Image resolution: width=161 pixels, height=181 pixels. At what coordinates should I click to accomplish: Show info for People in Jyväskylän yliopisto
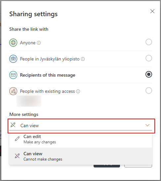[83, 59]
